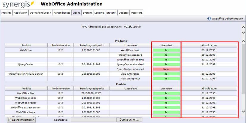Click the QueryCenter standard cell
This screenshot has height=123, width=246.
coord(130,64)
